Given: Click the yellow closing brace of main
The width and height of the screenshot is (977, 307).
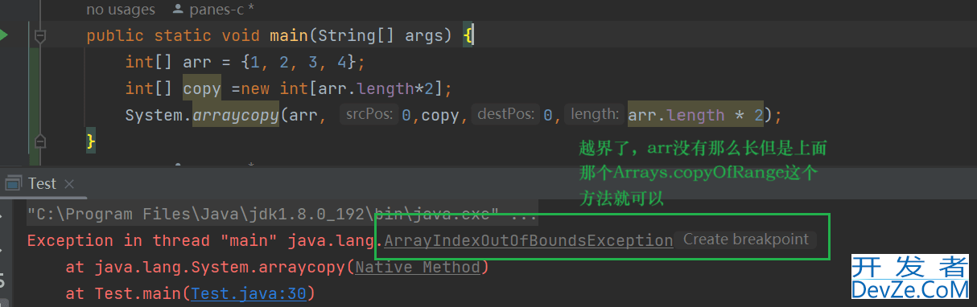Looking at the screenshot, I should point(91,141).
